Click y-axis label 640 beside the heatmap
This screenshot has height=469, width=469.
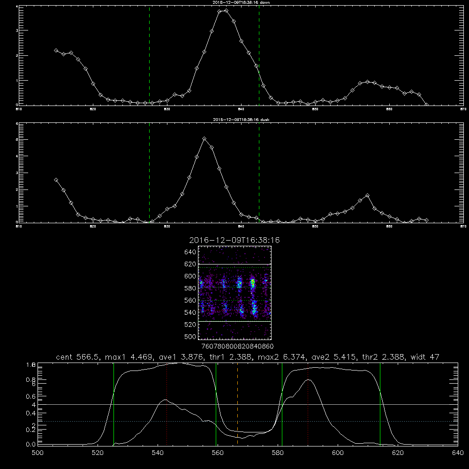click(190, 252)
